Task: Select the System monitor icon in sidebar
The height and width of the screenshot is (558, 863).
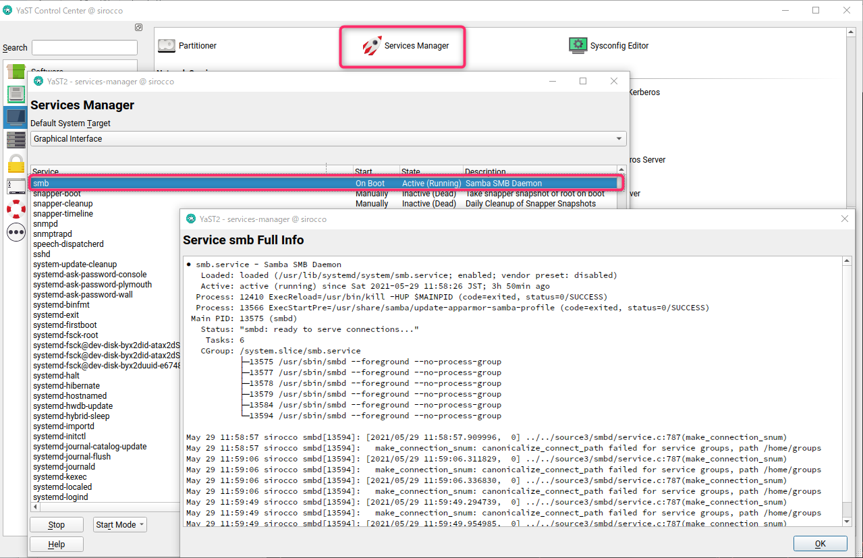Action: (x=16, y=117)
